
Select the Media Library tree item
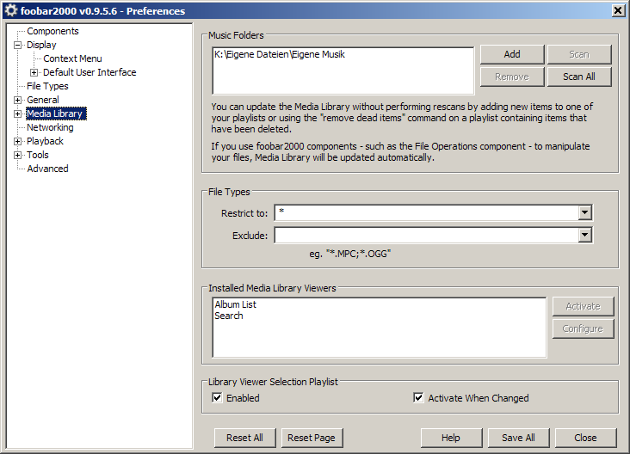[x=56, y=114]
